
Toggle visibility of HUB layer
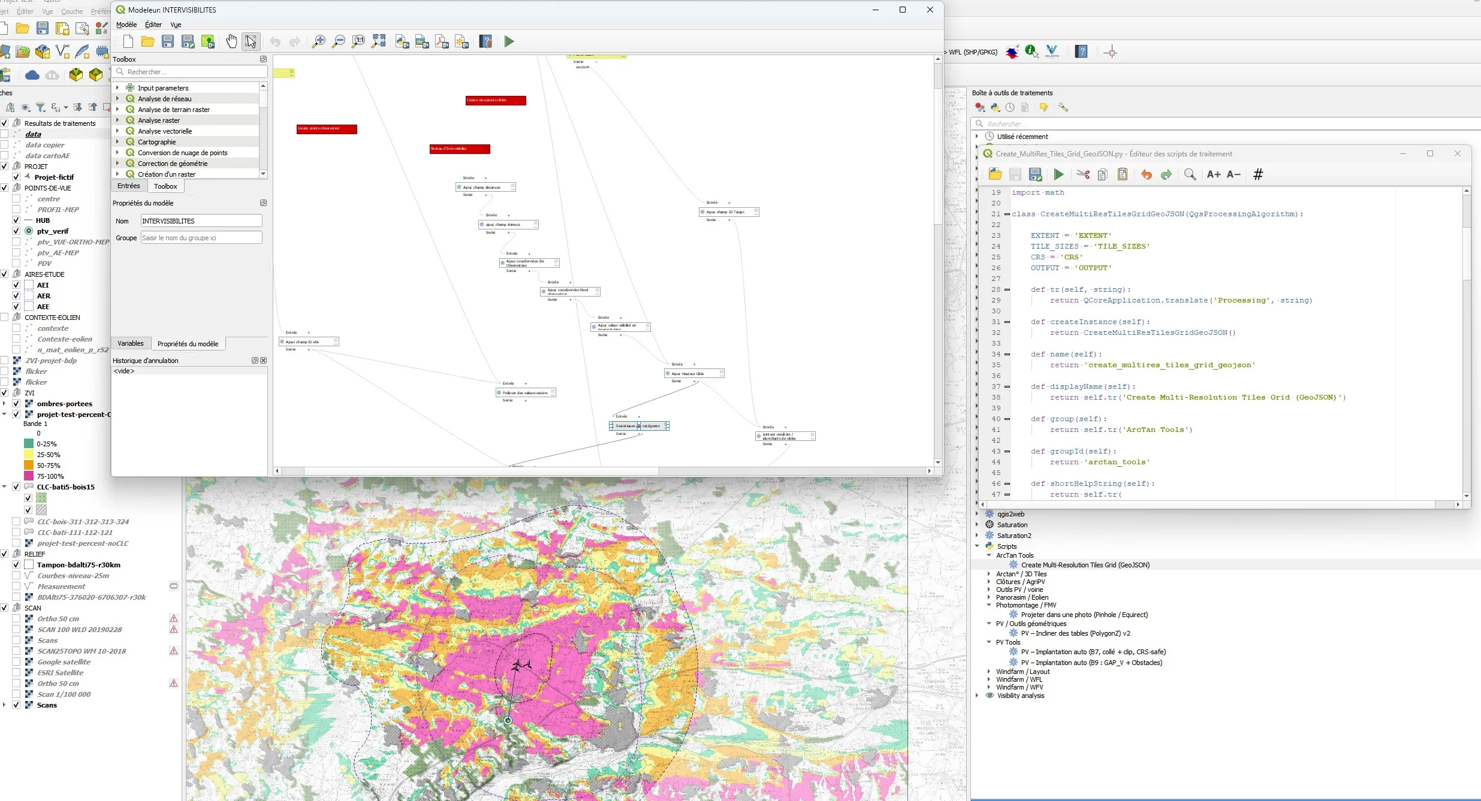[16, 220]
